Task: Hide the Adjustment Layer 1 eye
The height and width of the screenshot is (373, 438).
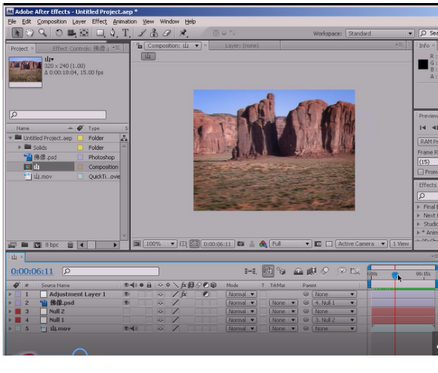Action: [x=127, y=294]
